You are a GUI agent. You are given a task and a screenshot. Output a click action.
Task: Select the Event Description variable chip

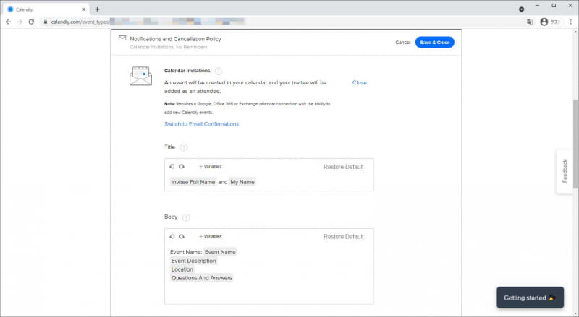pos(193,261)
